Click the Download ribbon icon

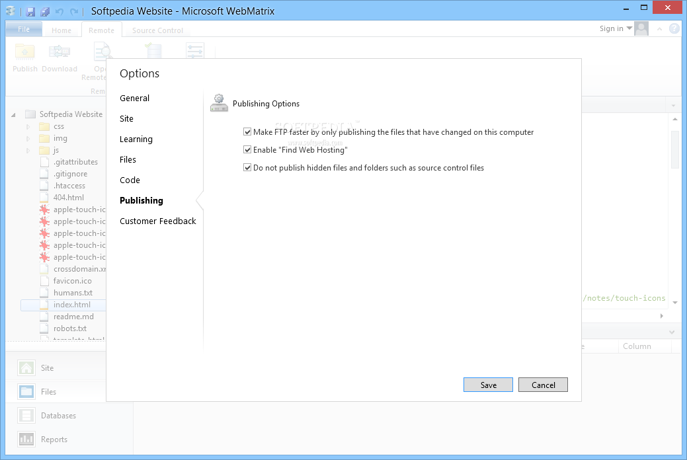(x=60, y=52)
